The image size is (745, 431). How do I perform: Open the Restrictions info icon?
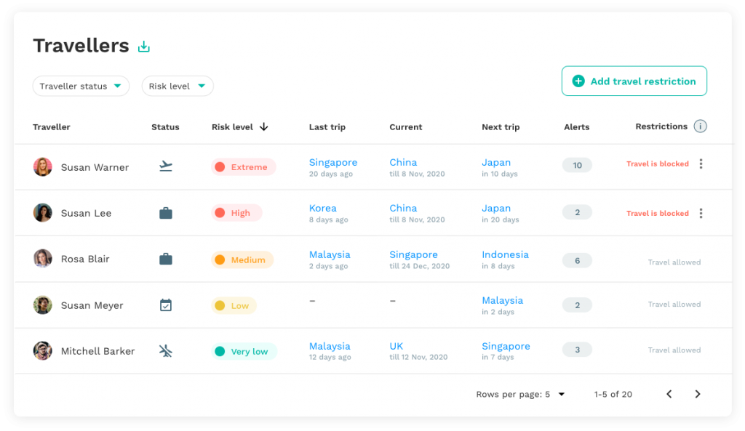(700, 126)
